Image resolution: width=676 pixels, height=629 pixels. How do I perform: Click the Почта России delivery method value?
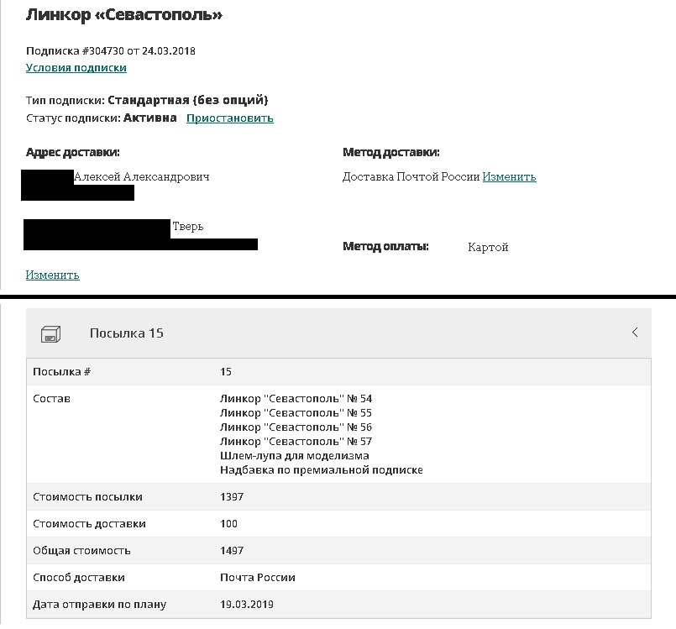point(257,578)
